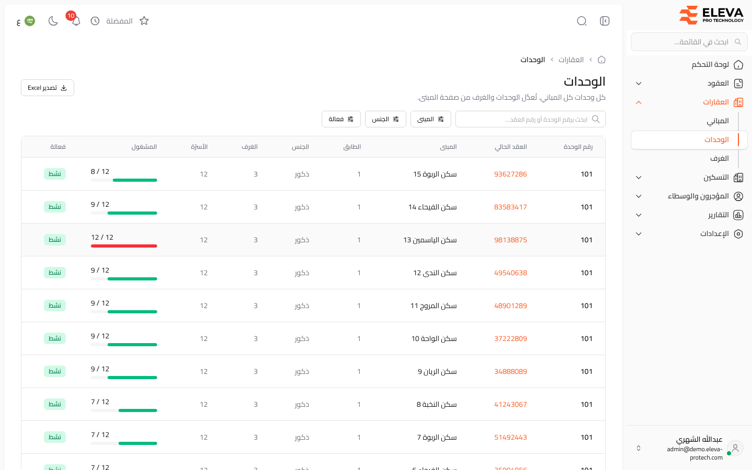Viewport: 752px width, 470px height.
Task: Open recent history clock icon
Action: 95,21
